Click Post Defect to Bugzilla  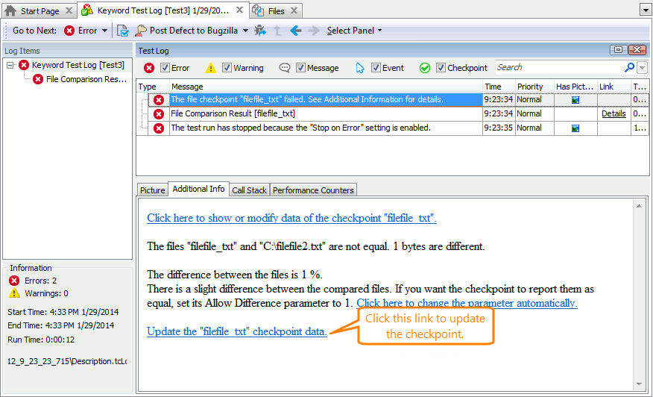click(x=186, y=31)
